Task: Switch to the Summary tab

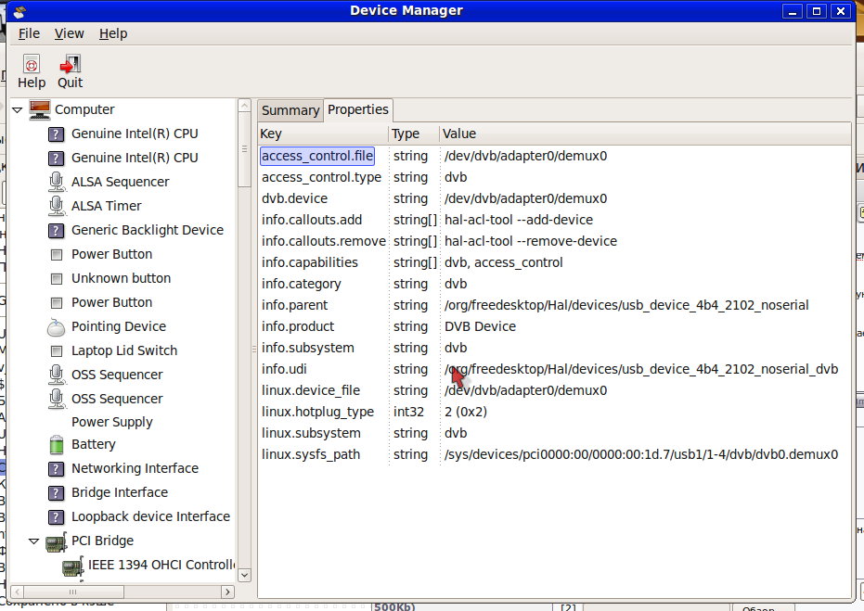Action: [x=290, y=110]
